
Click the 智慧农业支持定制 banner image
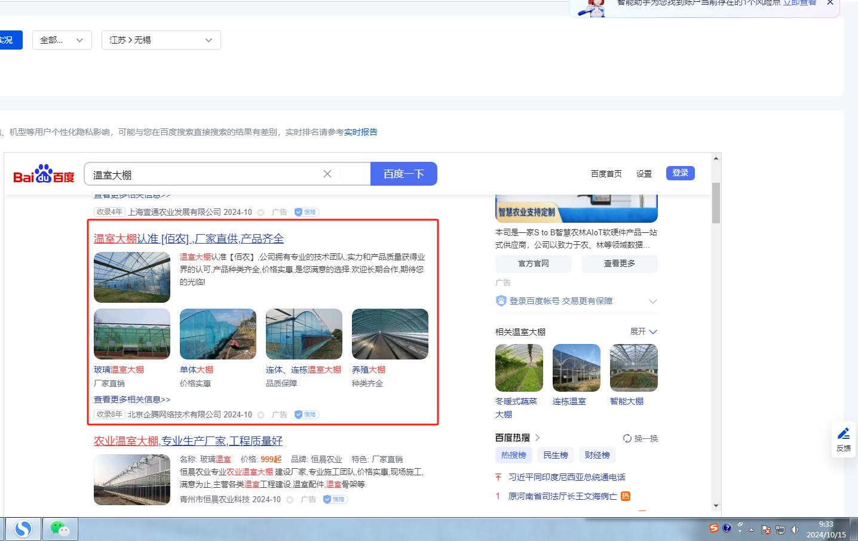[577, 208]
